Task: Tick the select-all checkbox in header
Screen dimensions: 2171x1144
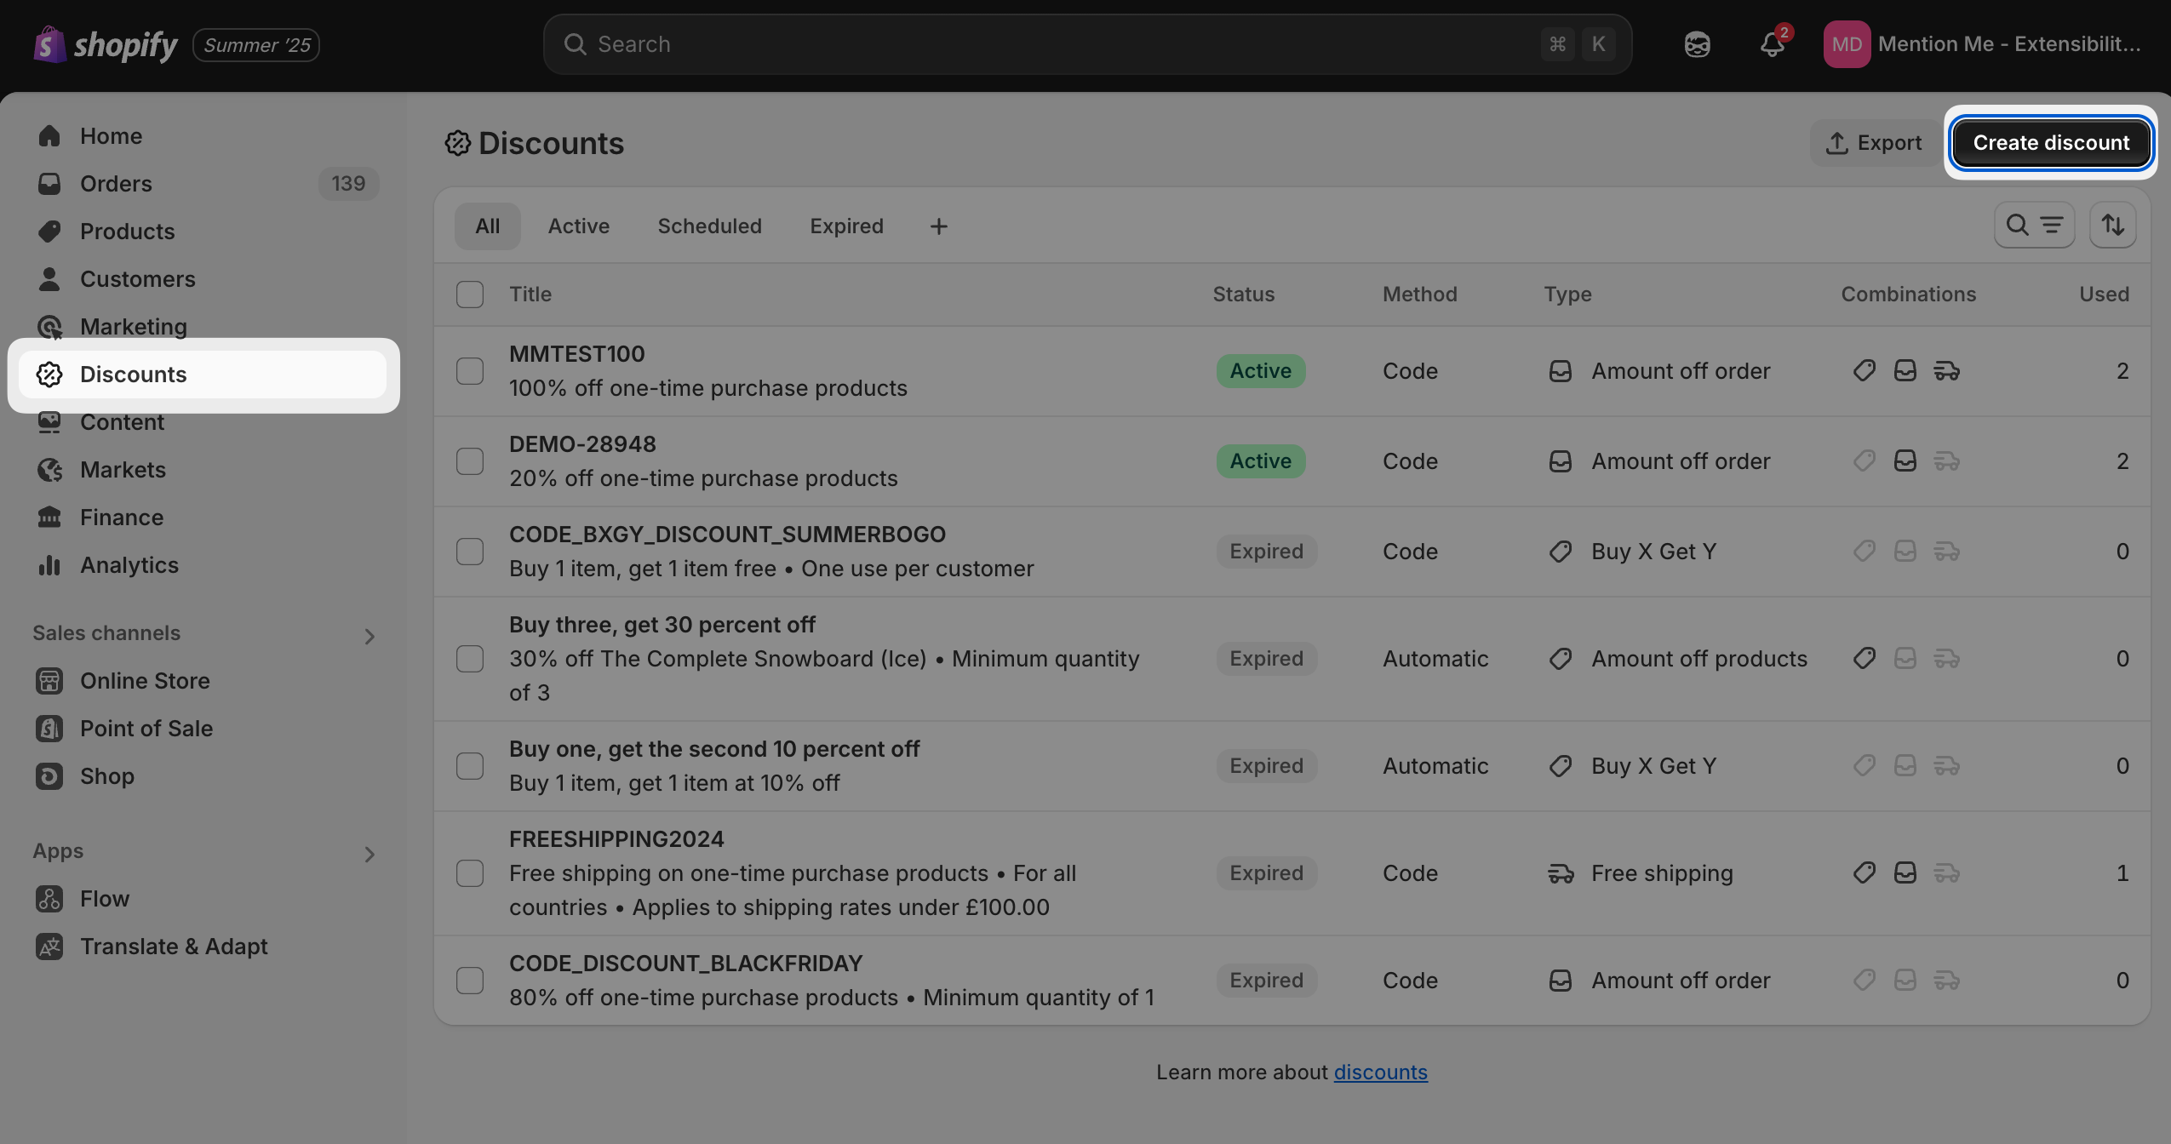Action: tap(470, 295)
